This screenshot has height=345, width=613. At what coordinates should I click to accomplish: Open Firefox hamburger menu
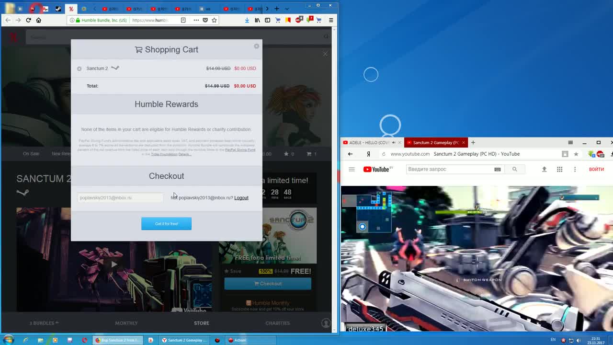coord(331,20)
